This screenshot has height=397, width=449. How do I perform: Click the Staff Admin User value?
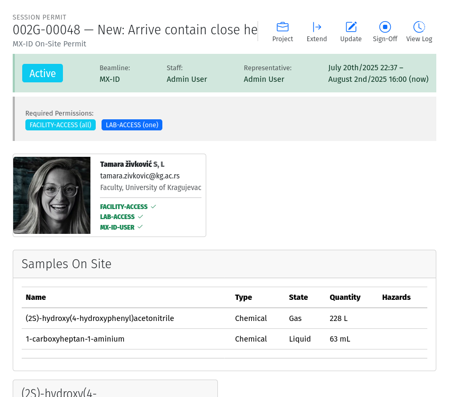[x=187, y=79]
